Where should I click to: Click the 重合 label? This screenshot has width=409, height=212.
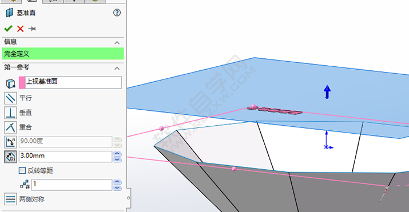[26, 127]
